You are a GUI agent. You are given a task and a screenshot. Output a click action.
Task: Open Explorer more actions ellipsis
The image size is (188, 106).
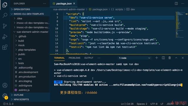[44, 4]
